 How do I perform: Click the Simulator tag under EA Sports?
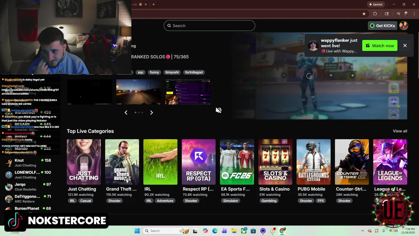click(231, 201)
